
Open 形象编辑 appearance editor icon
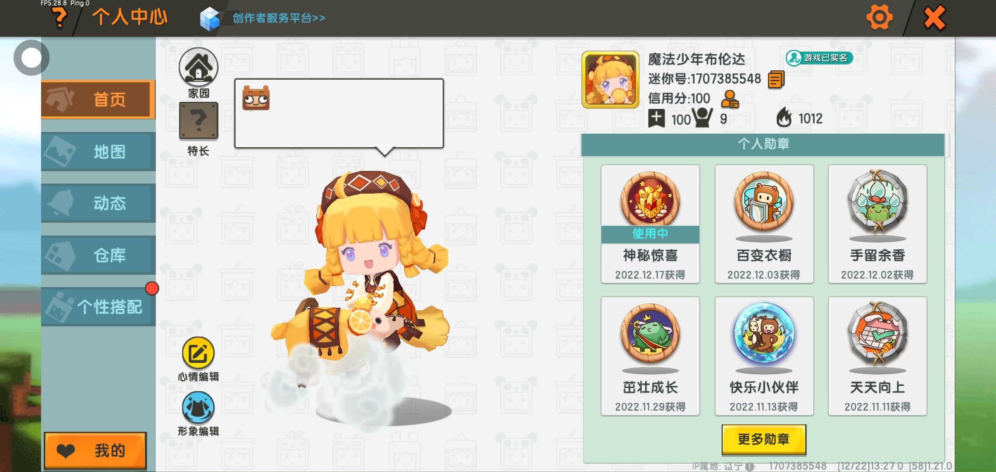(198, 408)
